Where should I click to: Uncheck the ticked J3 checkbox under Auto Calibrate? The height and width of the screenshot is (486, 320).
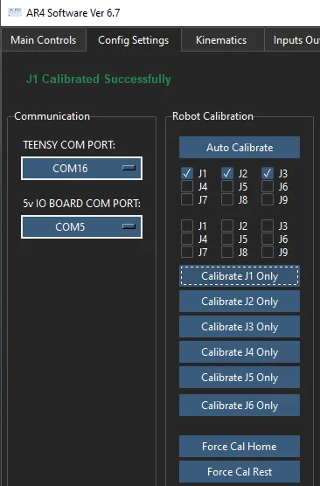pos(268,173)
